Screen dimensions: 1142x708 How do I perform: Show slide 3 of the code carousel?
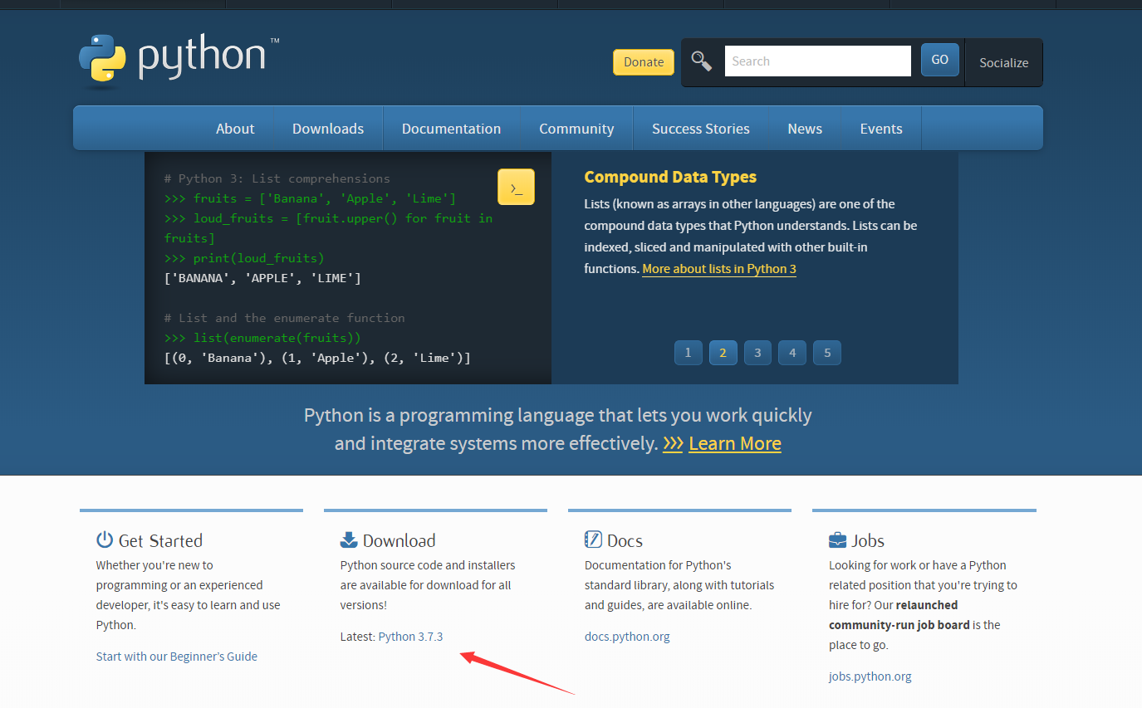(757, 353)
